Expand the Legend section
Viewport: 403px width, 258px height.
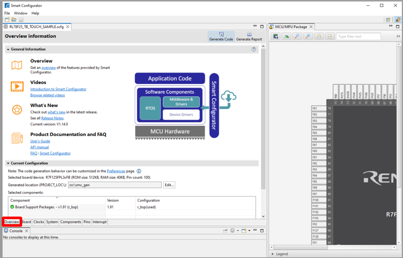point(272,254)
